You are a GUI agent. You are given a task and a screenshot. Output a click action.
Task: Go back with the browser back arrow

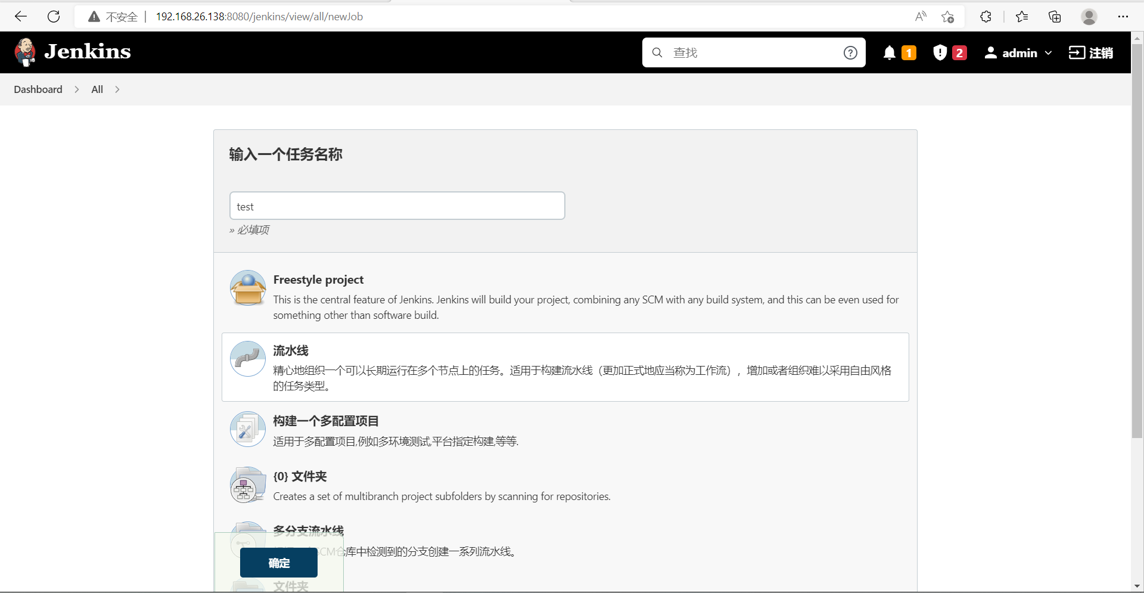click(21, 17)
